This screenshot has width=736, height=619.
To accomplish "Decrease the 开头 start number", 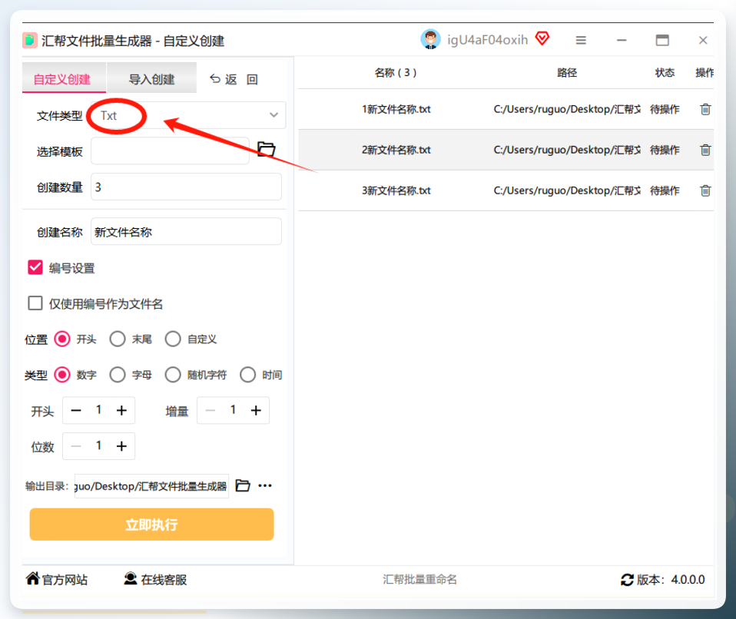I will click(76, 411).
